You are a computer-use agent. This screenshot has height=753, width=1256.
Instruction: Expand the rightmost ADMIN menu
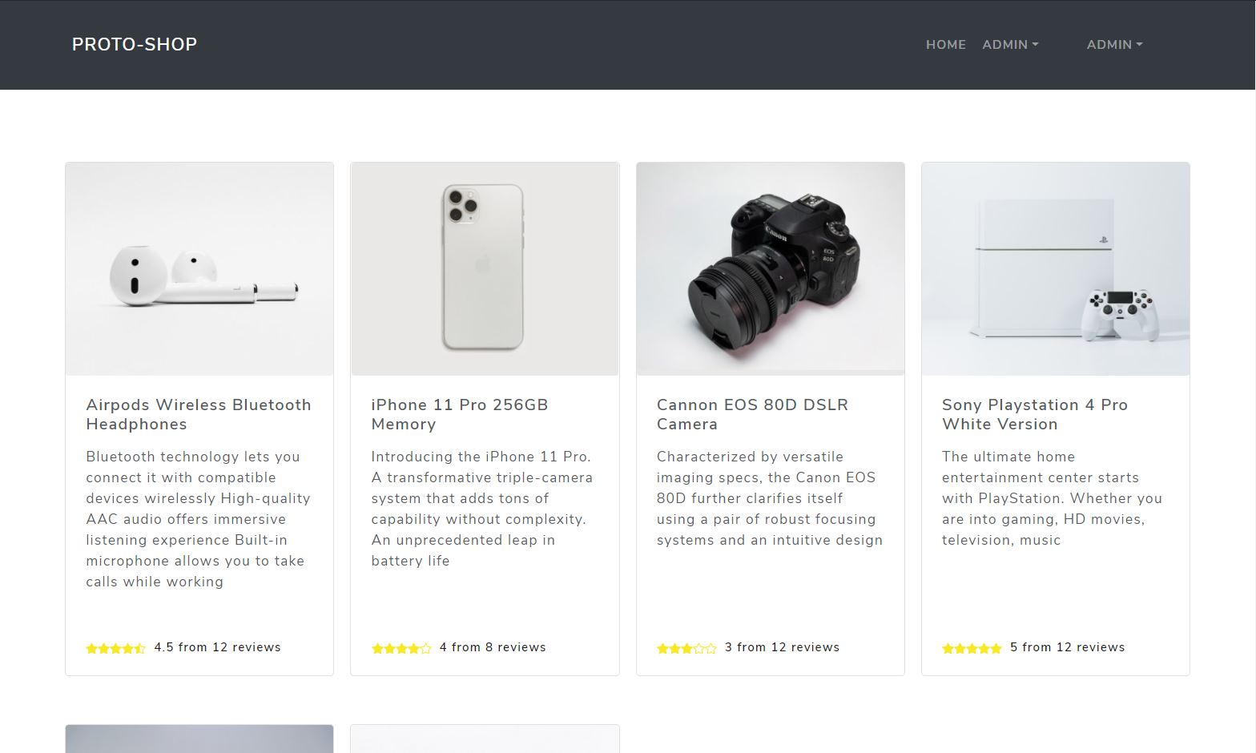click(x=1114, y=45)
